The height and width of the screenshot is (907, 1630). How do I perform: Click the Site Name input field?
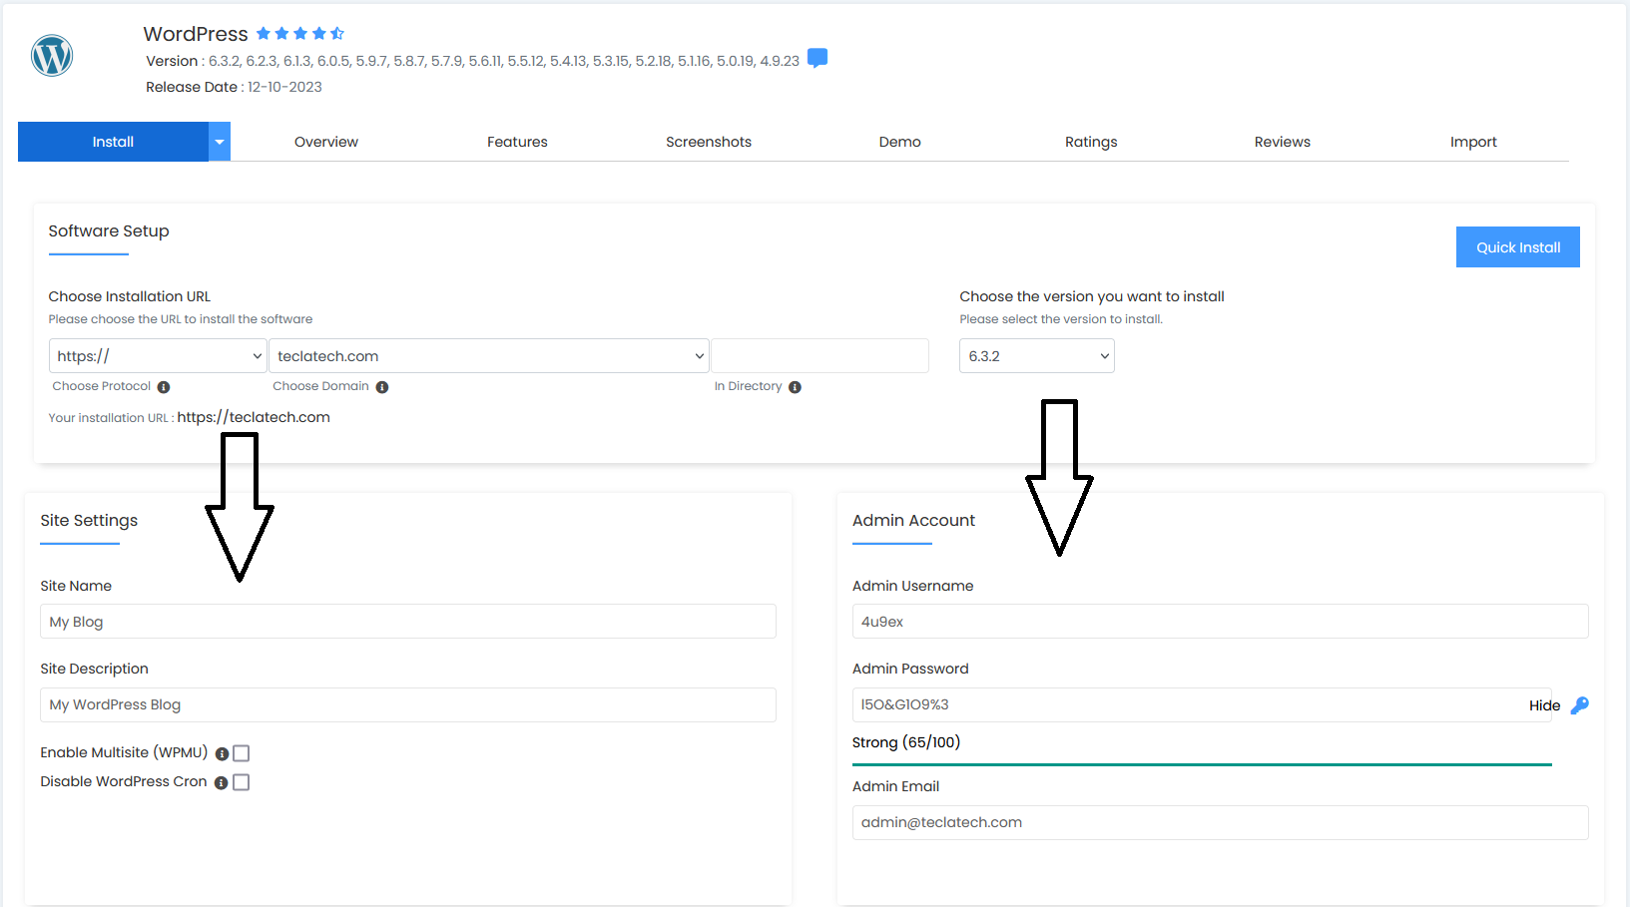[407, 622]
